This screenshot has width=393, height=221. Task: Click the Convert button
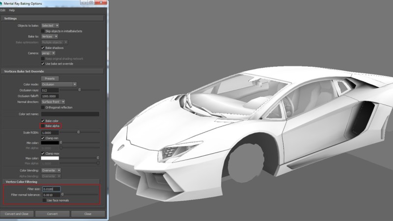point(53,214)
